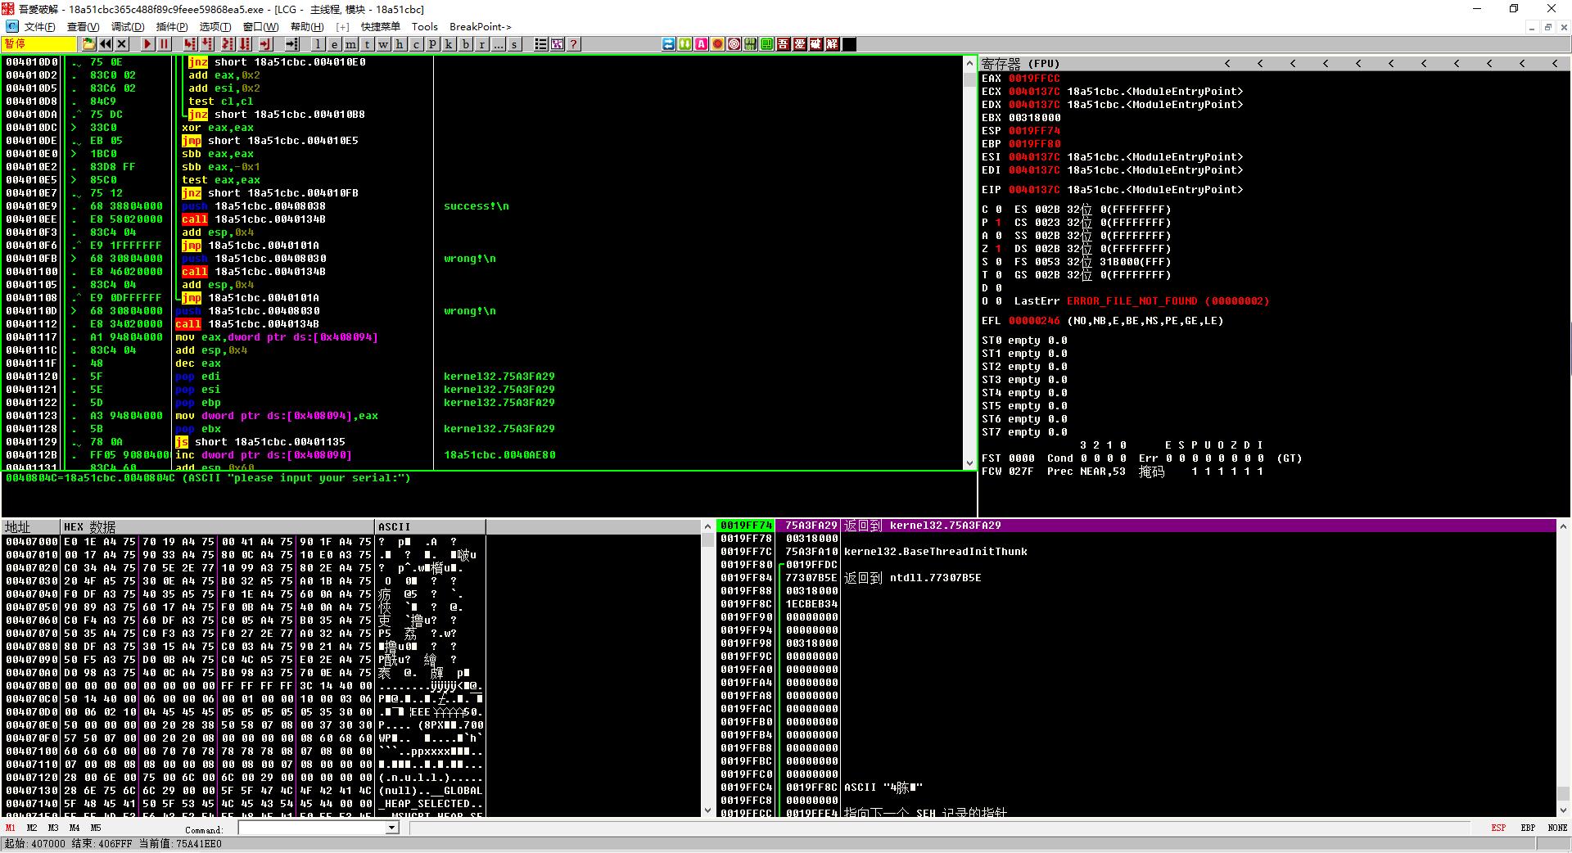The width and height of the screenshot is (1572, 853).
Task: Click the green binary 010 plugin icon
Action: 750,44
